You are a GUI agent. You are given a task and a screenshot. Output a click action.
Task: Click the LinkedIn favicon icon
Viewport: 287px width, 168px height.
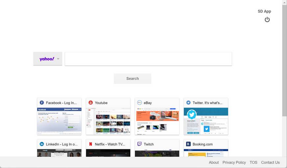point(42,144)
